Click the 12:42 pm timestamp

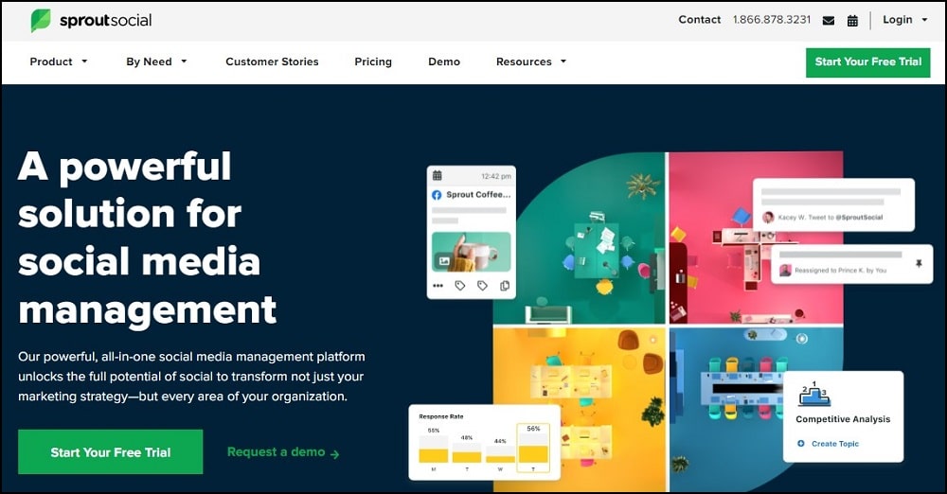[x=496, y=176]
